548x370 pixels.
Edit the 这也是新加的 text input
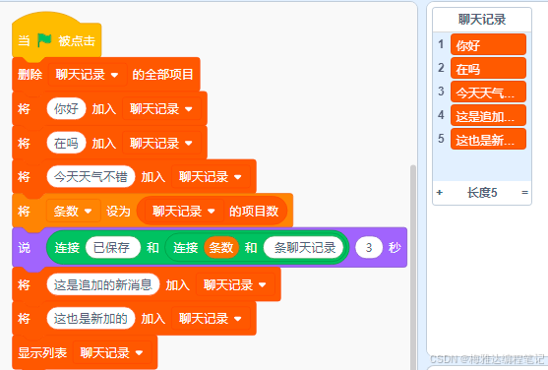[91, 319]
